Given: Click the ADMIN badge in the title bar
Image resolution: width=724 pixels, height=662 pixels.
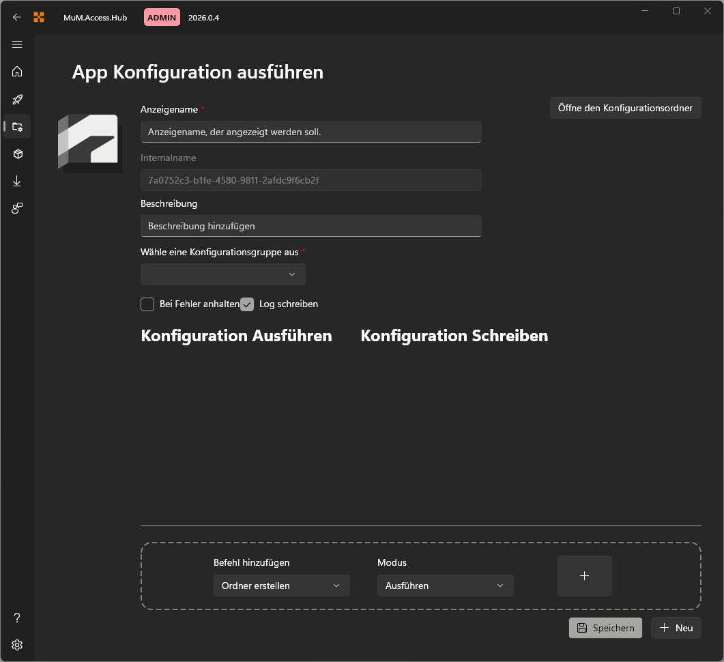Looking at the screenshot, I should click(162, 17).
